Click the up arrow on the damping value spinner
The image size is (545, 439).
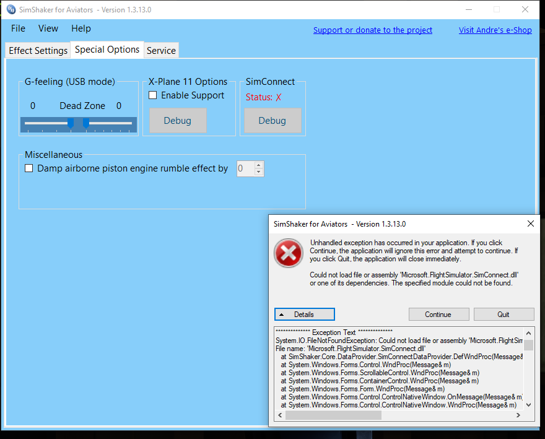pos(258,164)
